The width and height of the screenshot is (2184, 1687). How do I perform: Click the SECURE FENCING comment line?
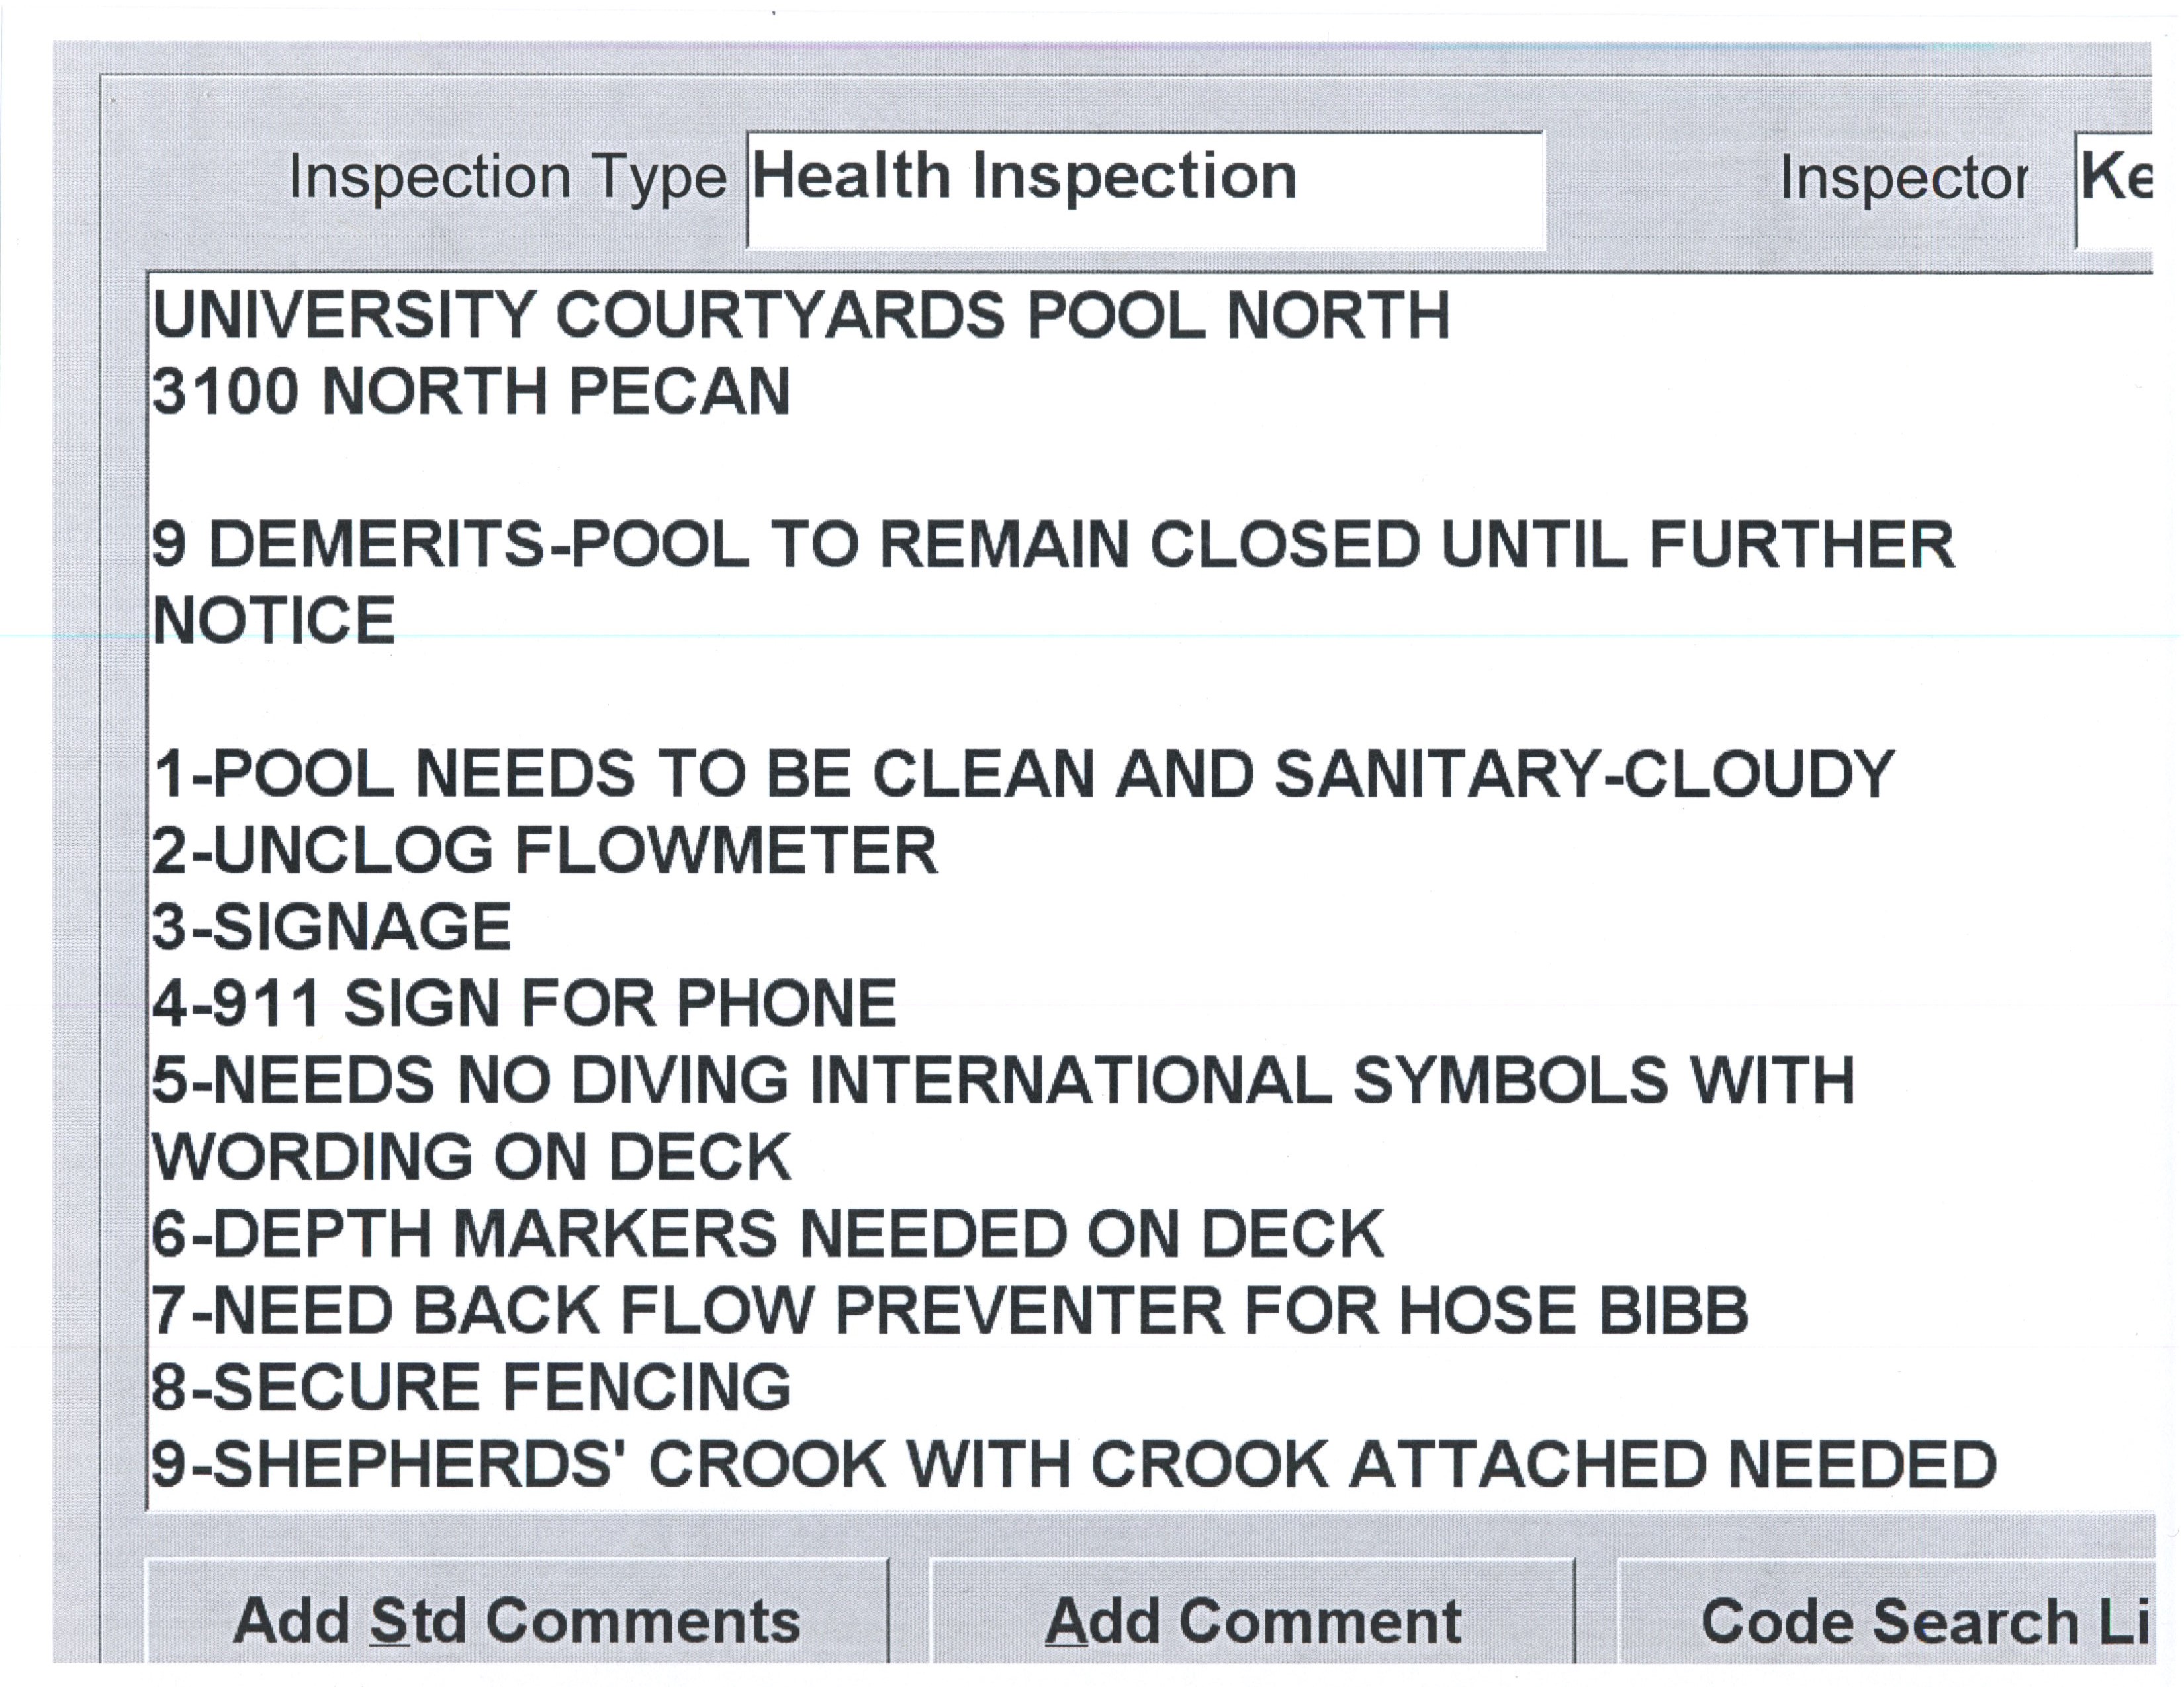(x=471, y=1387)
